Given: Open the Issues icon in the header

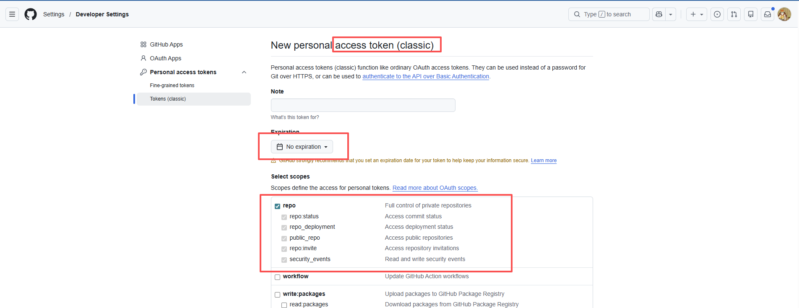Looking at the screenshot, I should 717,14.
